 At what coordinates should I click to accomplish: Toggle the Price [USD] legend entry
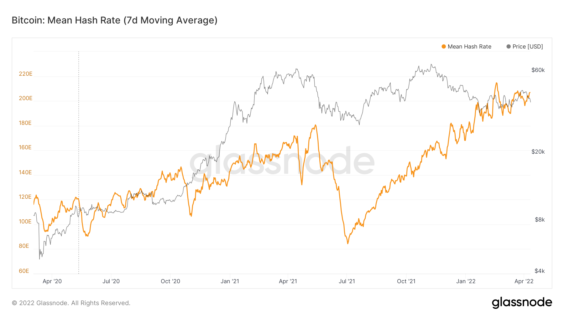click(x=525, y=47)
